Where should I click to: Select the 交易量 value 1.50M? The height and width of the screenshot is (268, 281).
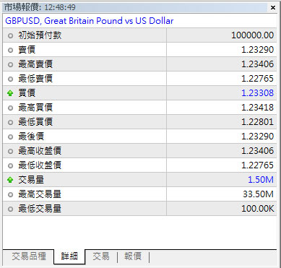pyautogui.click(x=261, y=180)
